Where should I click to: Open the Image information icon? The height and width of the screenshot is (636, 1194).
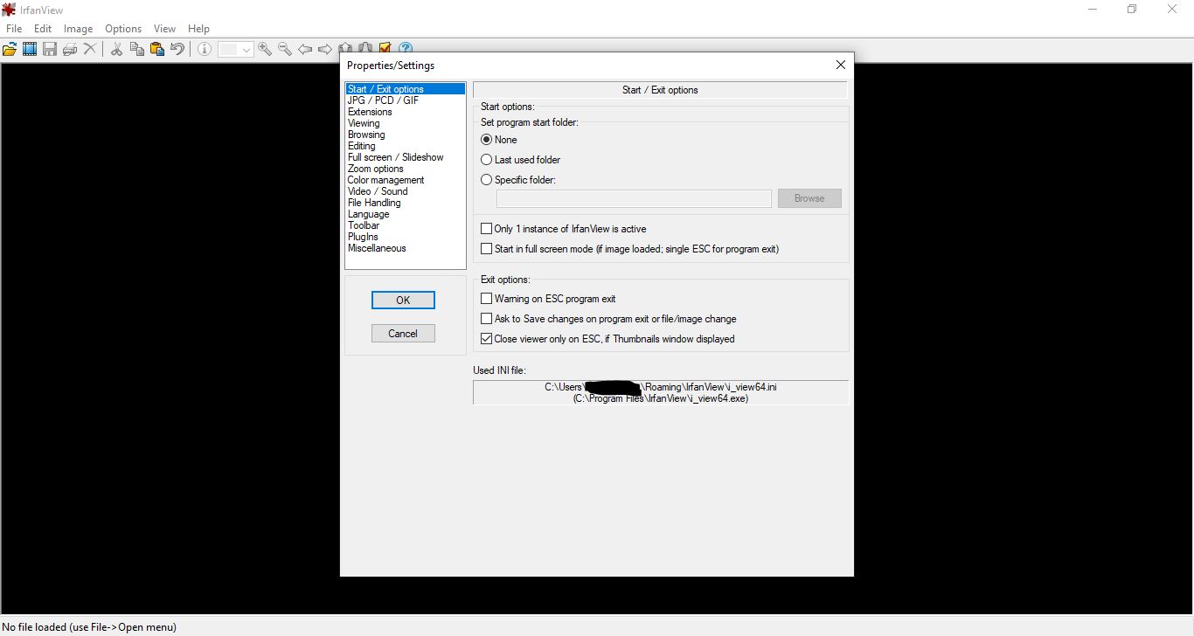point(205,50)
